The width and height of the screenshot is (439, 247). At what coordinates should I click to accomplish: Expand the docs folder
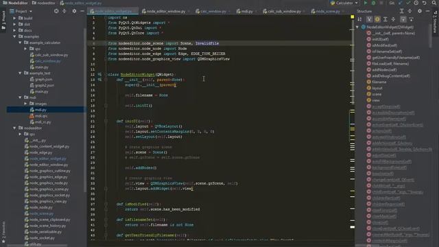14,30
